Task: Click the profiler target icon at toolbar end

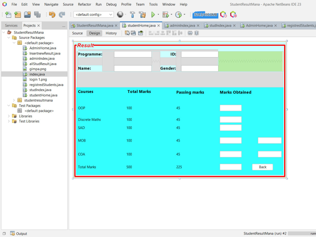Action: tap(234, 15)
